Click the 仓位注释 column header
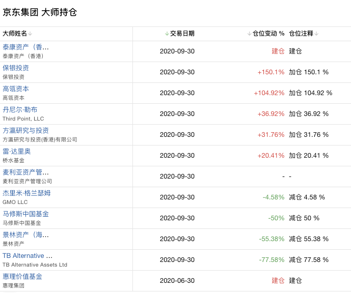 301,34
